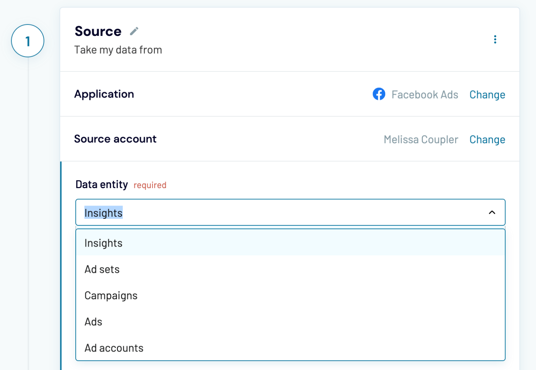Open the three-dot menu on Source step

(x=495, y=39)
